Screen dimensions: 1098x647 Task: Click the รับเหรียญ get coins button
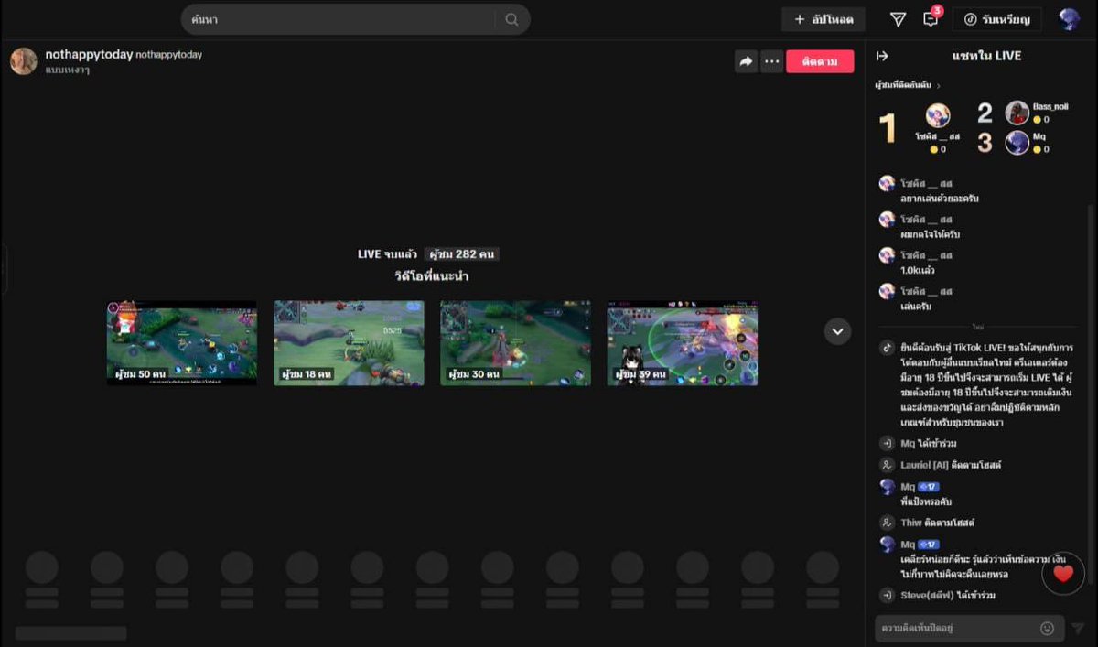tap(997, 19)
